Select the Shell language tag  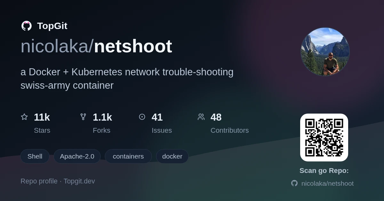[35, 156]
